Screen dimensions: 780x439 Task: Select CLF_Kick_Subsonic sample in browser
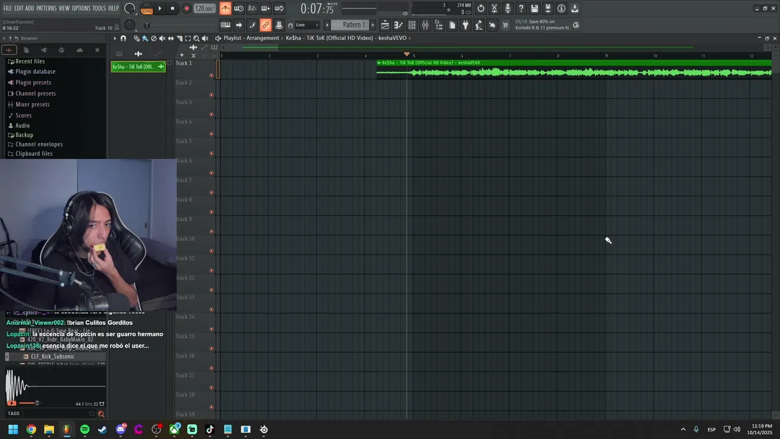point(52,357)
